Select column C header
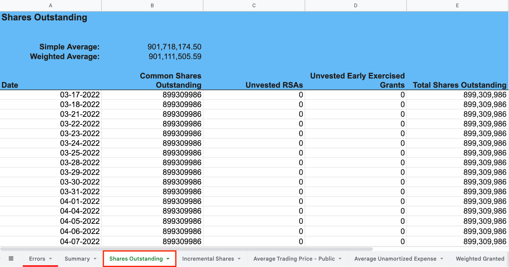509x267 pixels. pos(254,5)
